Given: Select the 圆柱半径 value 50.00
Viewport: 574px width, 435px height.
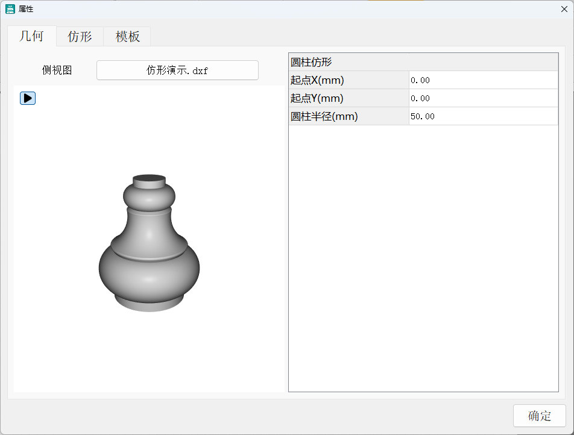Looking at the screenshot, I should (483, 116).
